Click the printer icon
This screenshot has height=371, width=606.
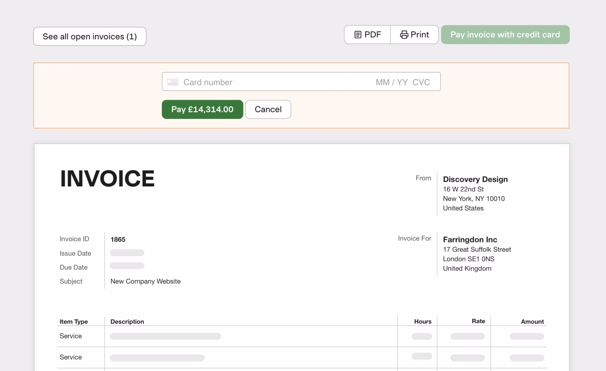404,35
